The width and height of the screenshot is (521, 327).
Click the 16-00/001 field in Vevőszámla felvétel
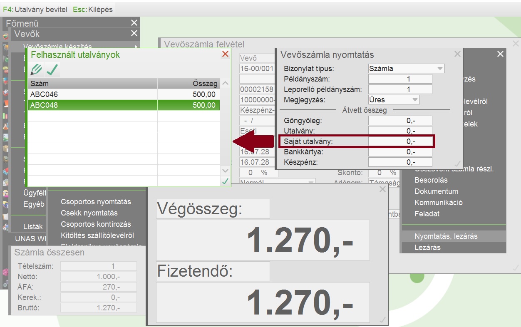(x=257, y=69)
